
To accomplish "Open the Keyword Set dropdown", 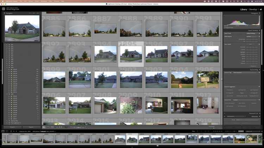I will pos(245,100).
